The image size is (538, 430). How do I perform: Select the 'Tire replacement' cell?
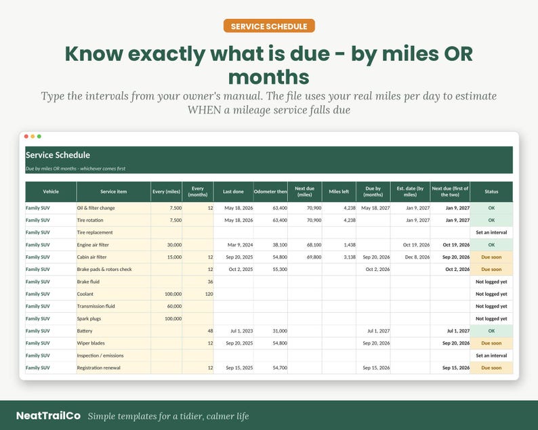[x=114, y=232]
